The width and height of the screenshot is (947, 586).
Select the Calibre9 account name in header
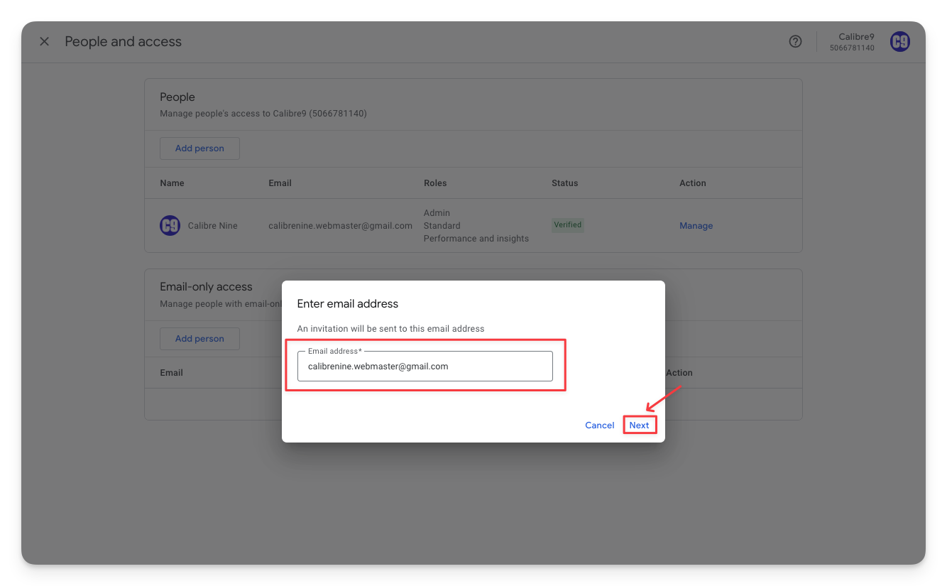[x=855, y=37]
